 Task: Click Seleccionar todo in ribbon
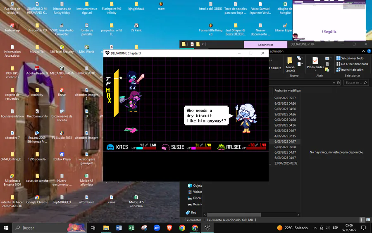point(350,58)
